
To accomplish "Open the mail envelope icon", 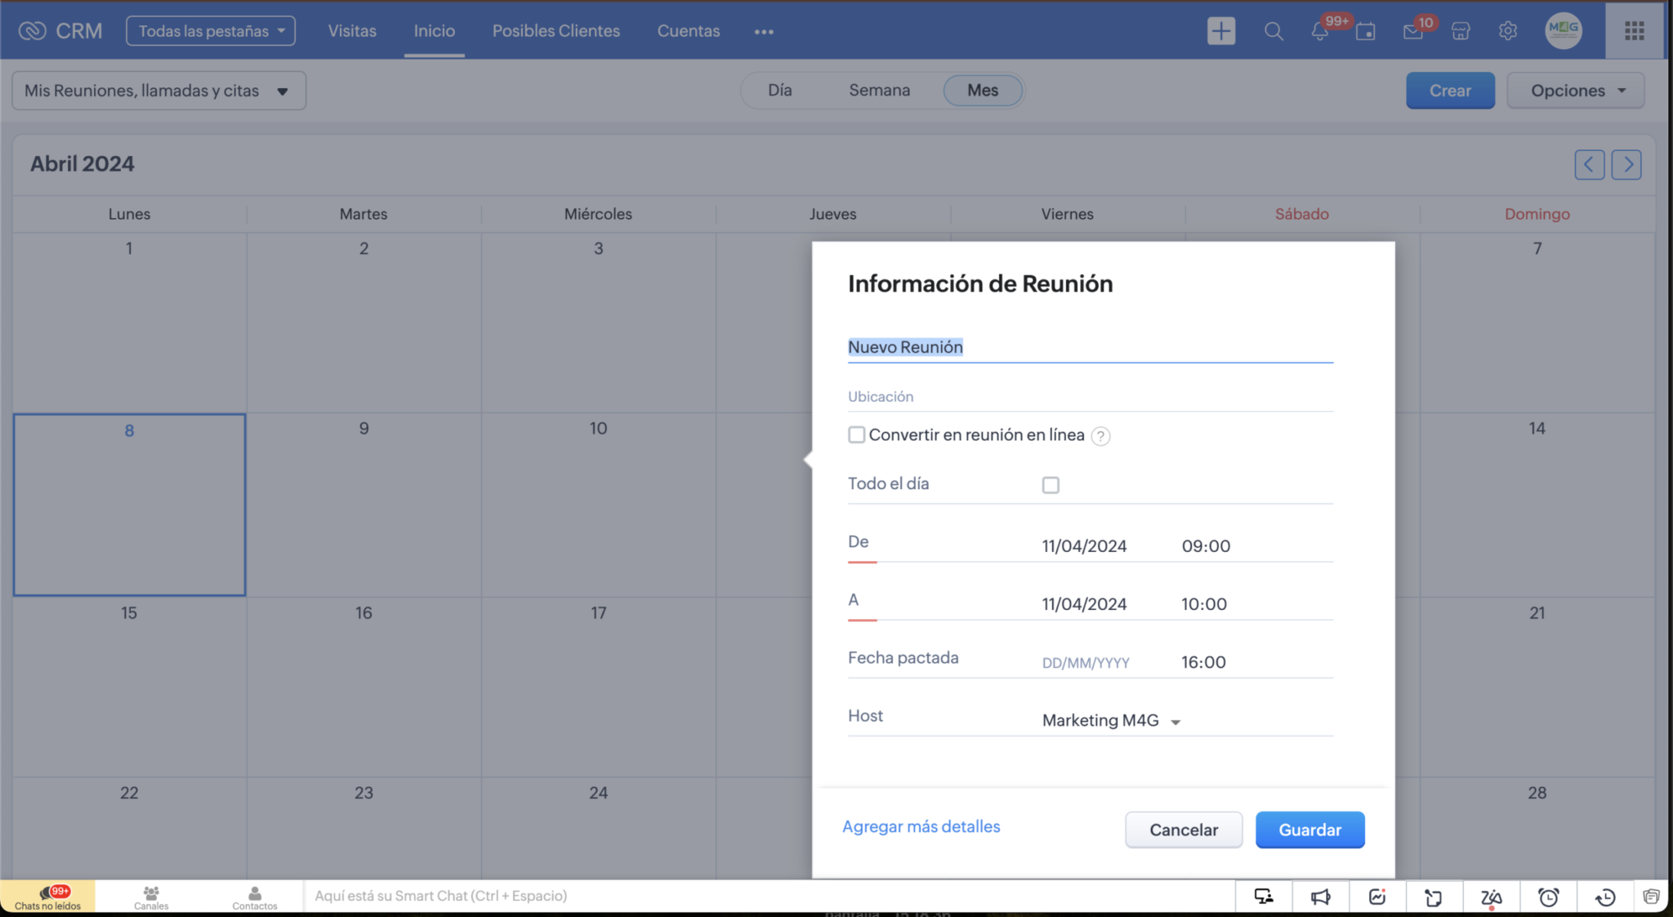I will coord(1412,32).
